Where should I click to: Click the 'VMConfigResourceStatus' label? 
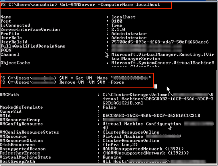29,132
